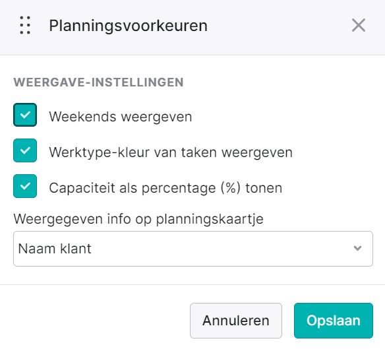This screenshot has height=353, width=385.
Task: Click the empty header bar area of the dialog
Action: point(278,26)
